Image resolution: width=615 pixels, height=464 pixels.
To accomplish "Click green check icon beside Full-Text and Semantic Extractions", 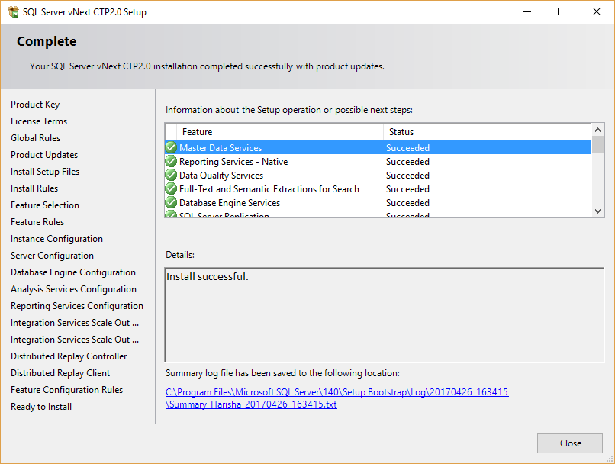I will (171, 188).
